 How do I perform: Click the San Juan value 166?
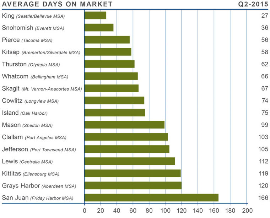pyautogui.click(x=263, y=197)
